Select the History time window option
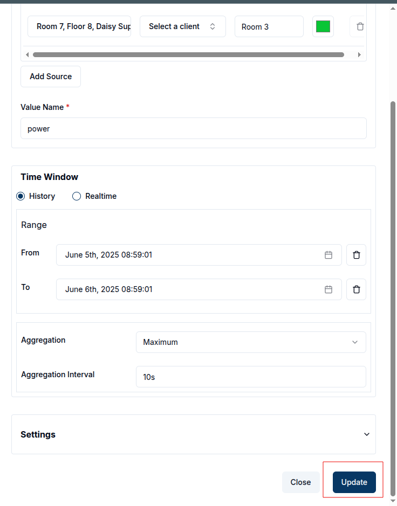 [21, 196]
